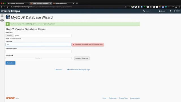Open the Trademarks footer link
The height and width of the screenshot is (102, 181).
113,98
